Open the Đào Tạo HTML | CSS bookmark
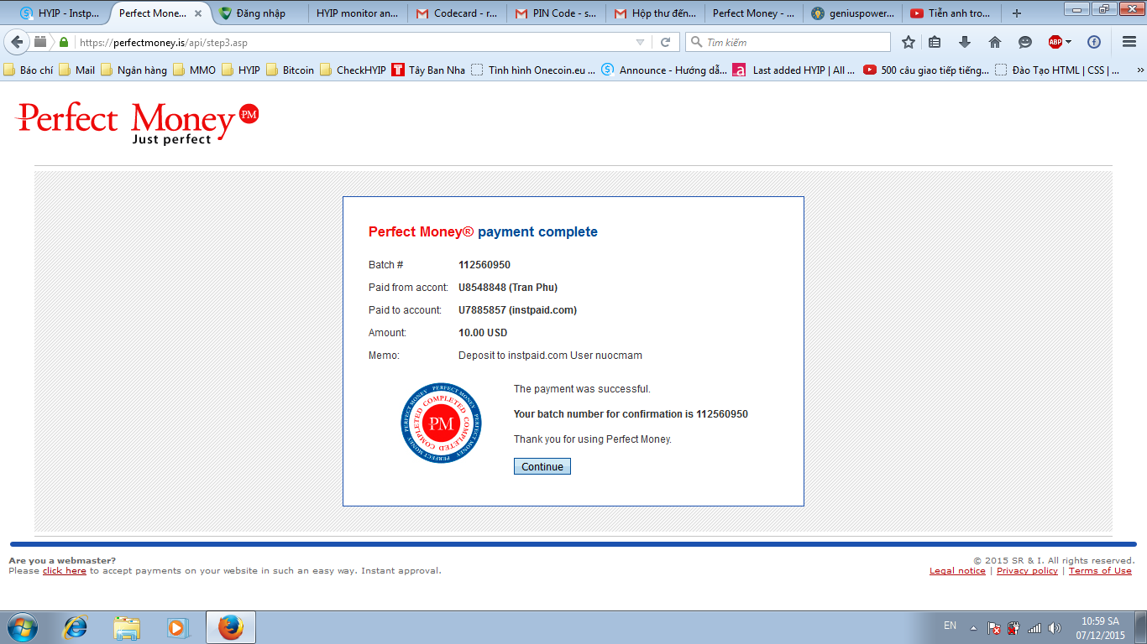1147x644 pixels. click(1057, 70)
